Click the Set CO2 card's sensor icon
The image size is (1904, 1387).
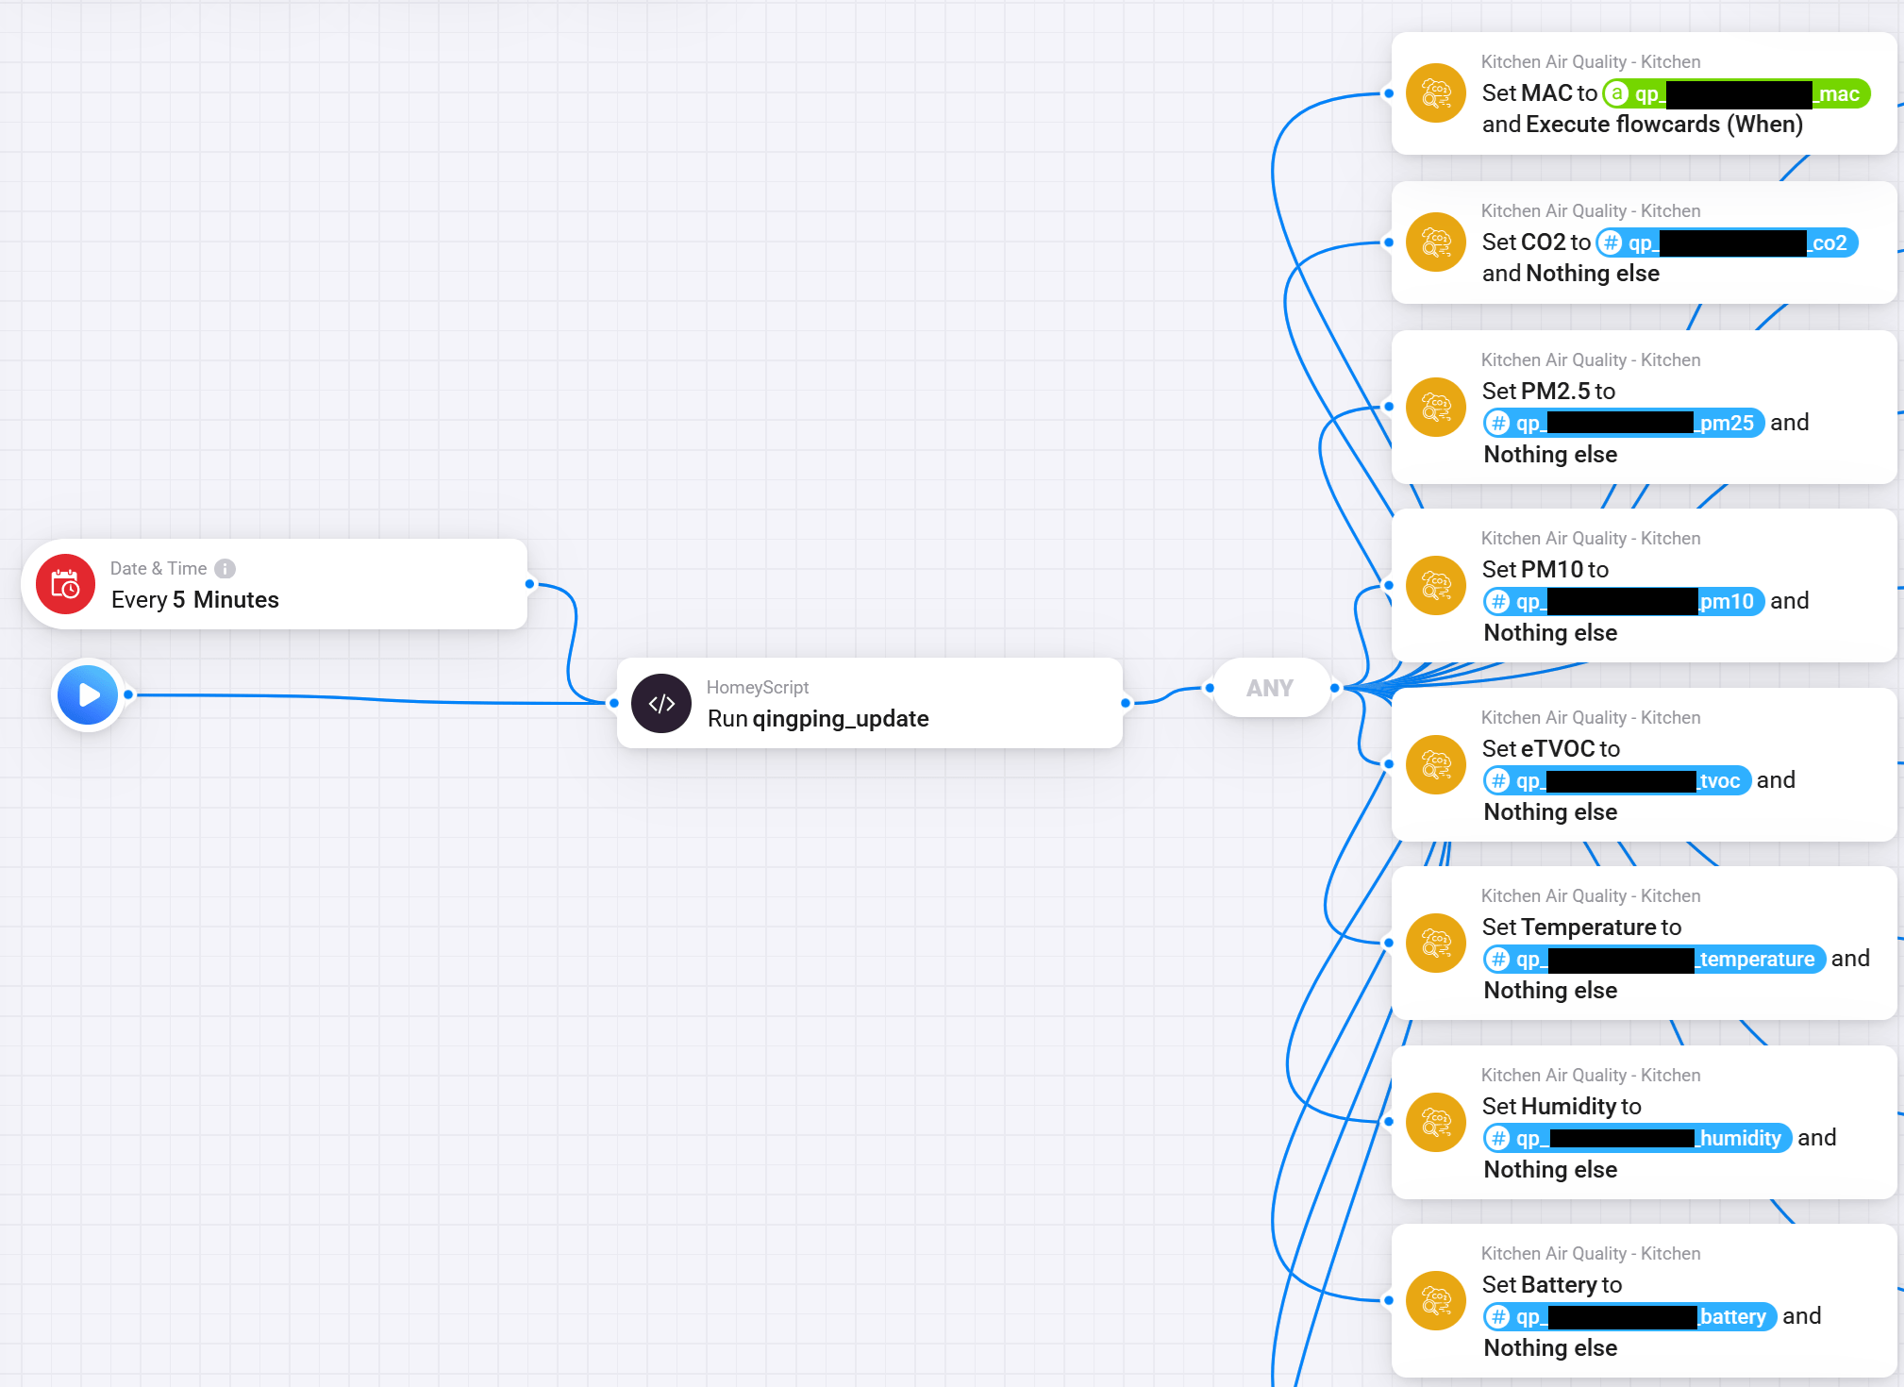point(1435,242)
